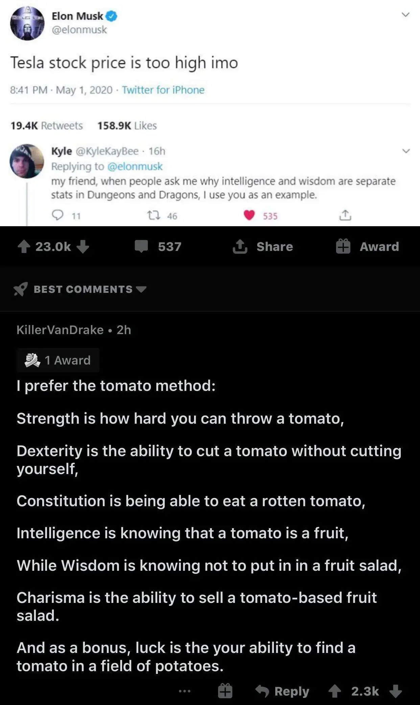Upvote KillerVanDrake's comment
This screenshot has height=705, width=420.
click(335, 691)
